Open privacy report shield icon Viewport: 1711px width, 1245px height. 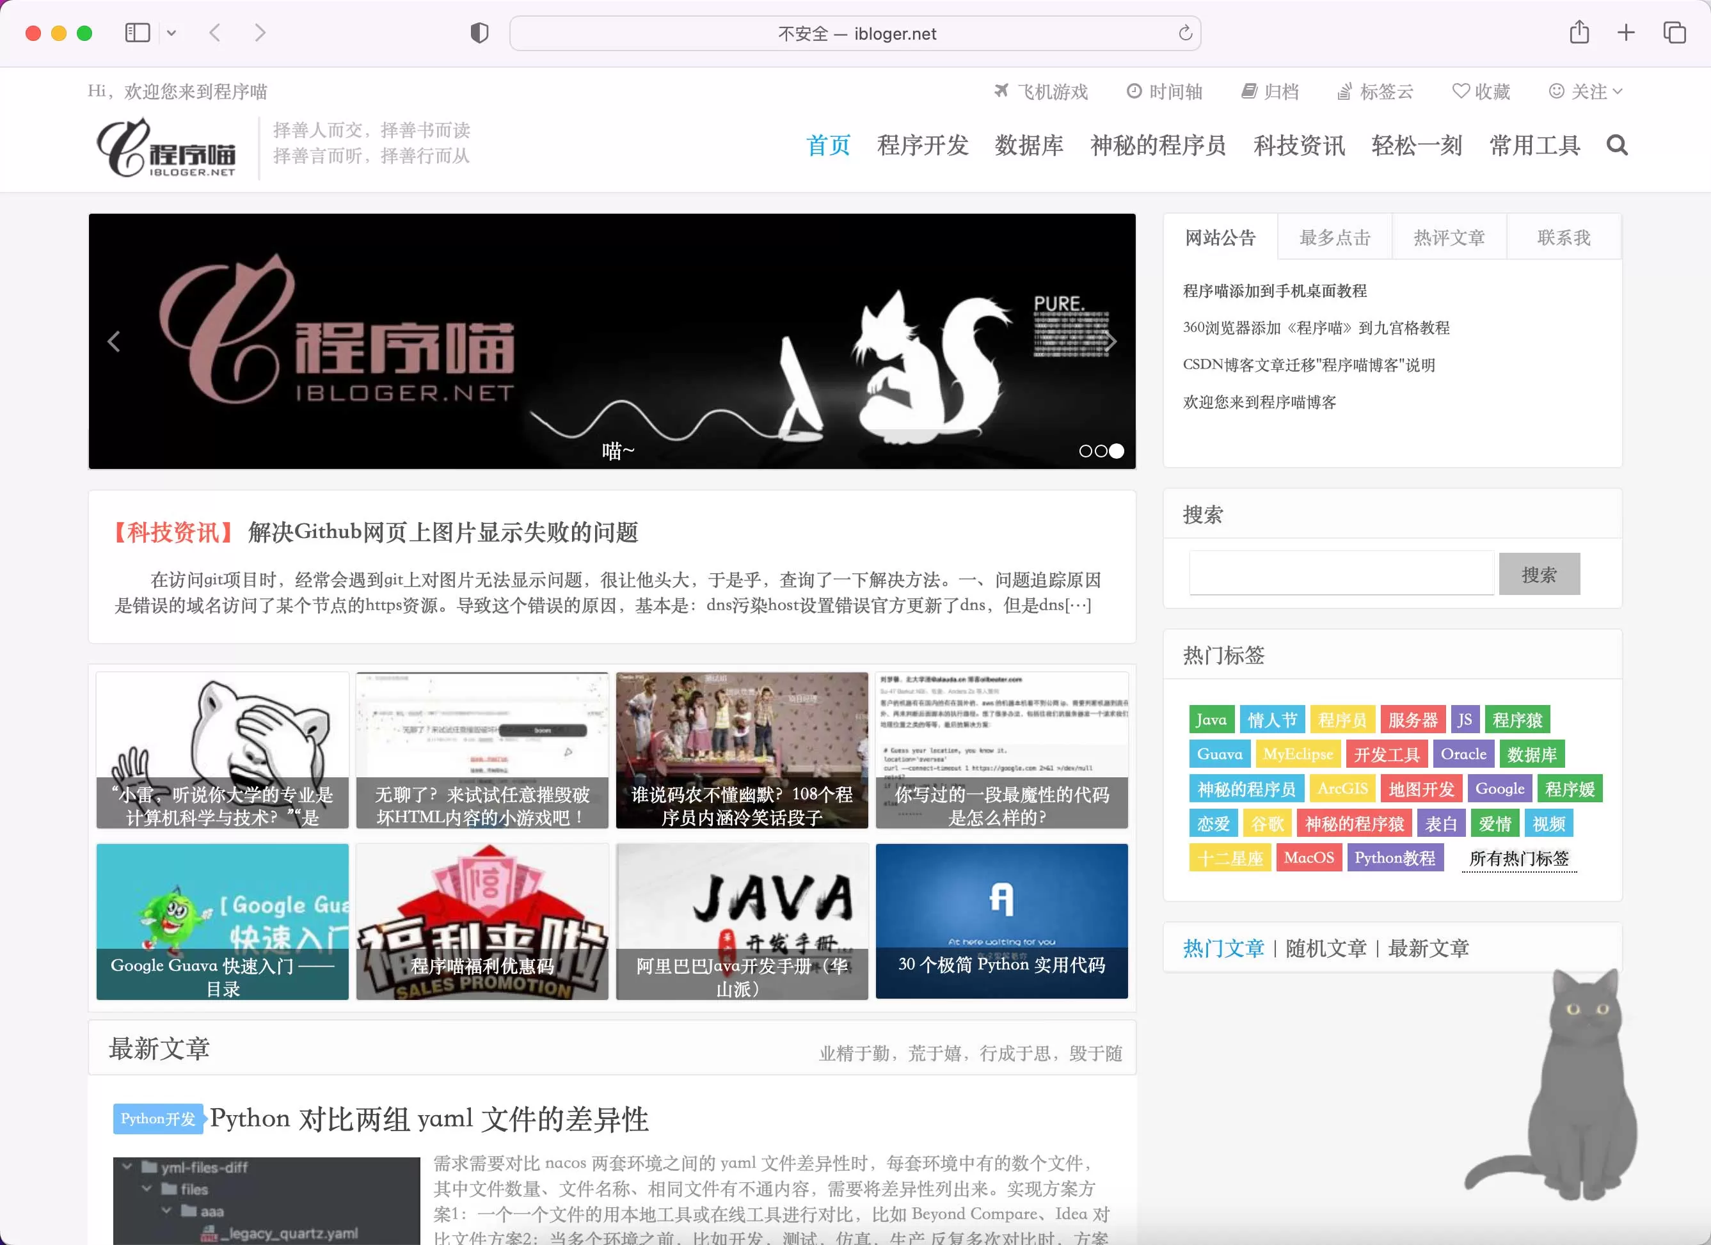click(479, 33)
